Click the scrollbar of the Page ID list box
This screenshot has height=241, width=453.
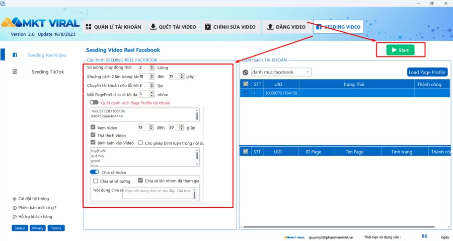pos(197,114)
